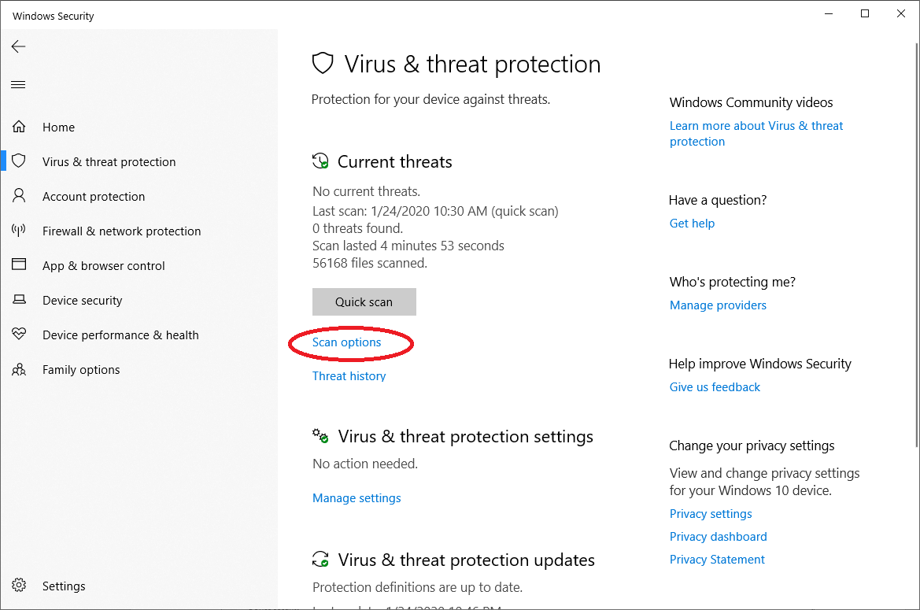
Task: Open Firewall & network protection signal icon
Action: coord(19,231)
